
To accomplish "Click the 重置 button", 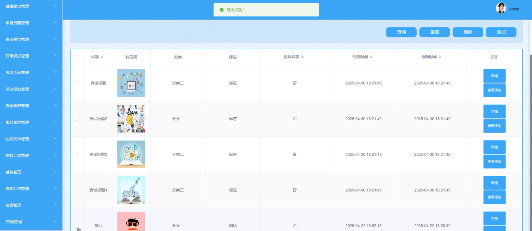I will (435, 32).
